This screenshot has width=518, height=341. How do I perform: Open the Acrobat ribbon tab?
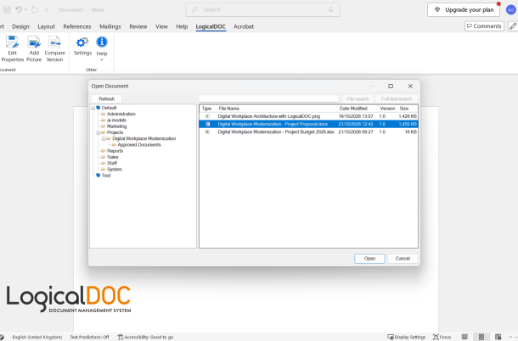pyautogui.click(x=244, y=26)
